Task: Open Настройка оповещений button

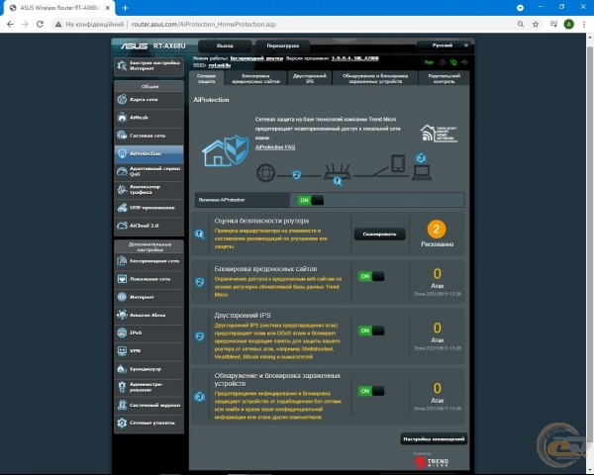Action: coord(434,439)
